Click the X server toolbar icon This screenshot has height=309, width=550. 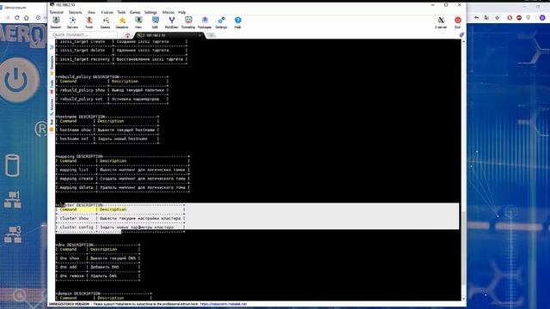[441, 22]
